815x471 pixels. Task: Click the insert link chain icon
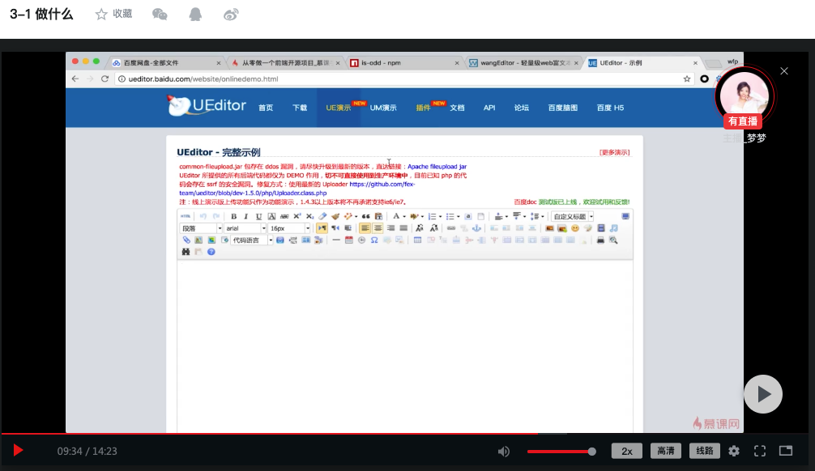tap(451, 228)
